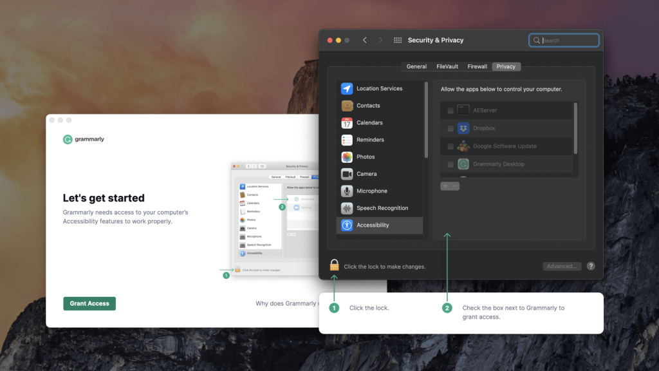Open Camera privacy settings
Screen dimensions: 659x371
366,174
